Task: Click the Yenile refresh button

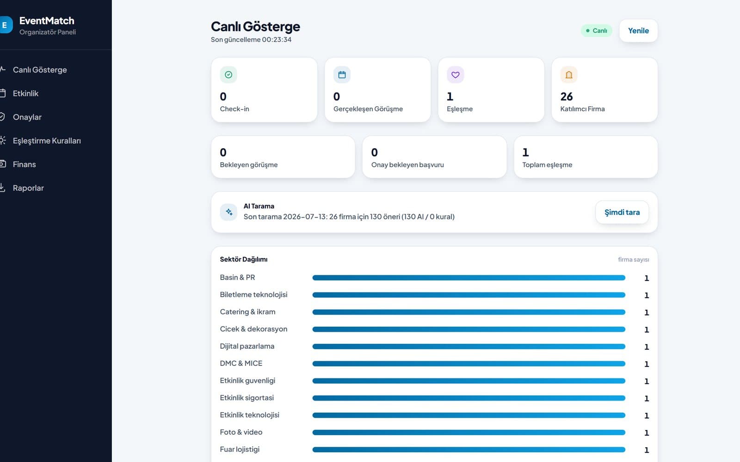Action: pyautogui.click(x=638, y=30)
